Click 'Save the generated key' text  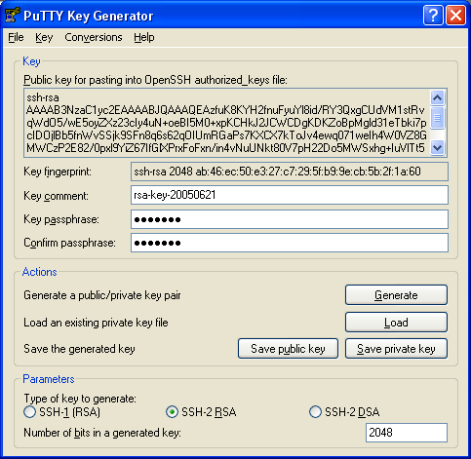click(x=79, y=349)
